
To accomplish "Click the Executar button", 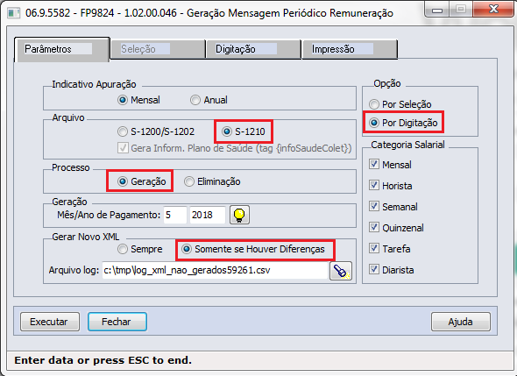I will click(x=50, y=322).
